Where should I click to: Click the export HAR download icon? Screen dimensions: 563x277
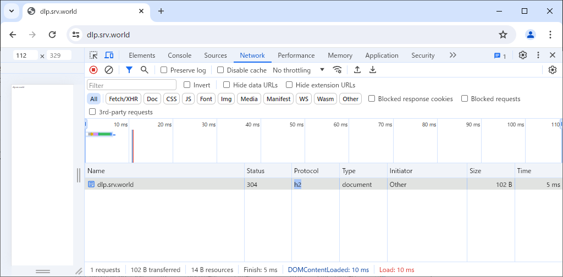coord(373,70)
